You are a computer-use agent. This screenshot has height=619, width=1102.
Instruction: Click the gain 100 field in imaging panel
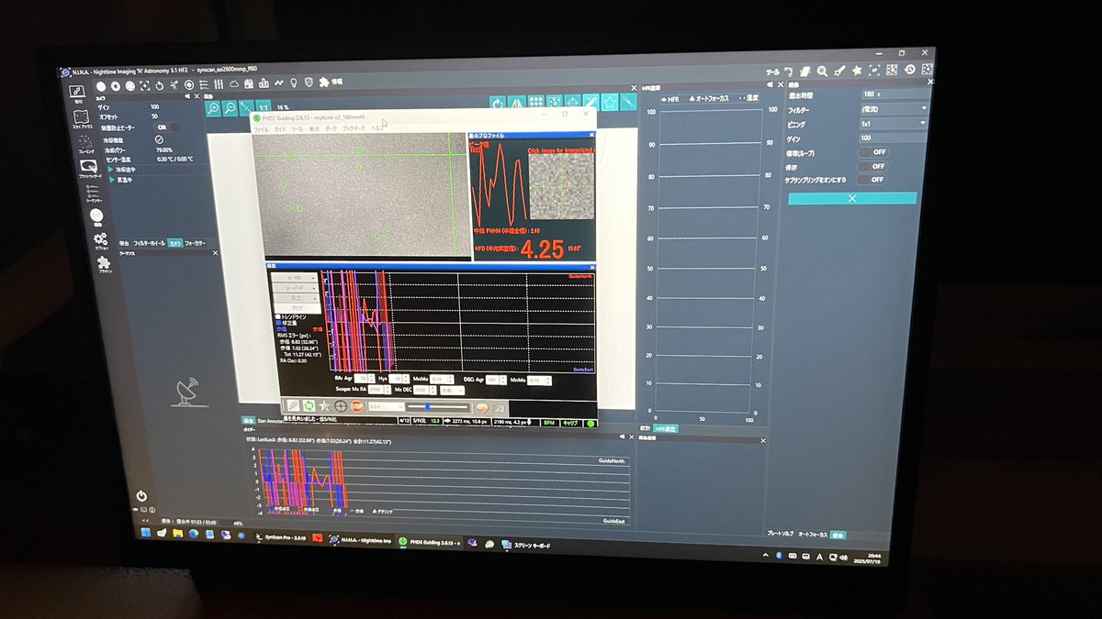click(893, 138)
